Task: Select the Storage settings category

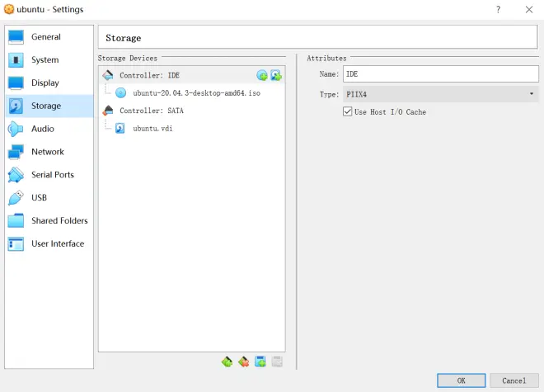Action: [49, 106]
